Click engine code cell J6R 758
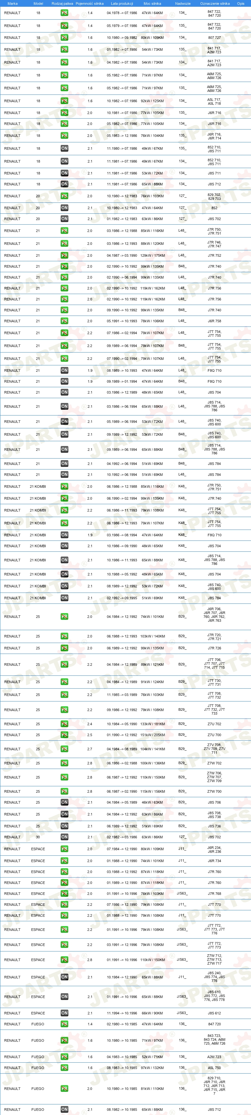This screenshot has width=251, height=1115. pos(214,321)
